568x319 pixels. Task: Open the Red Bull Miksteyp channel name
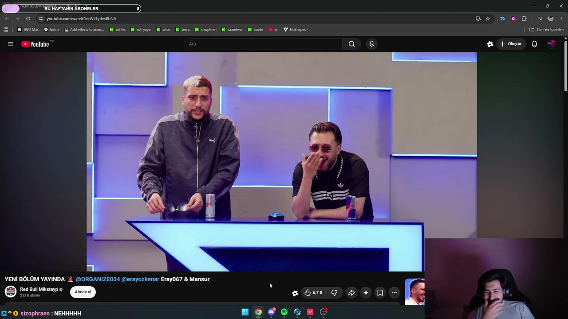point(39,289)
